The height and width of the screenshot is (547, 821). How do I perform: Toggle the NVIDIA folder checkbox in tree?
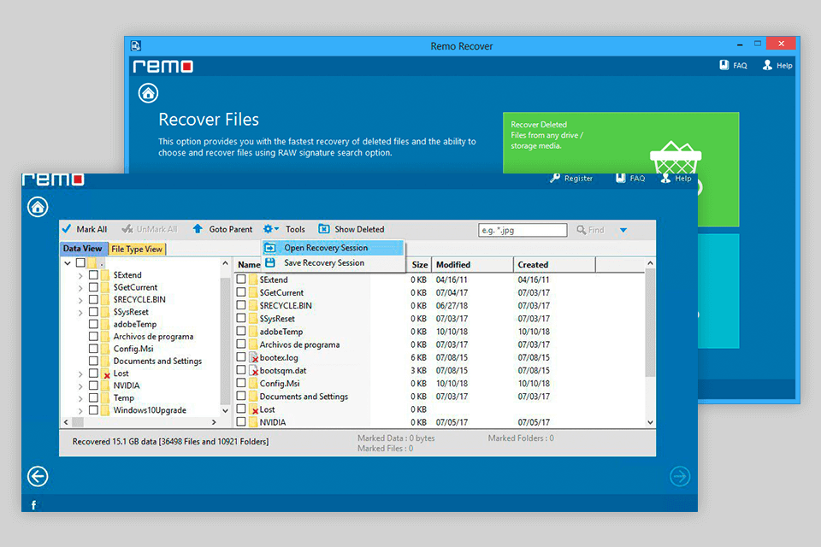tap(93, 385)
